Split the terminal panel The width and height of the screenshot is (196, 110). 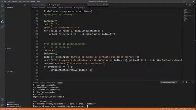[x=183, y=82]
